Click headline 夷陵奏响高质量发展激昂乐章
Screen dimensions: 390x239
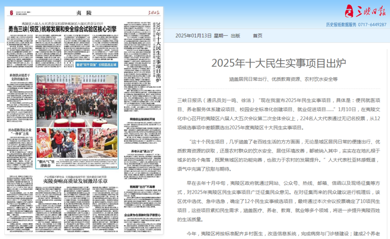click(76, 181)
